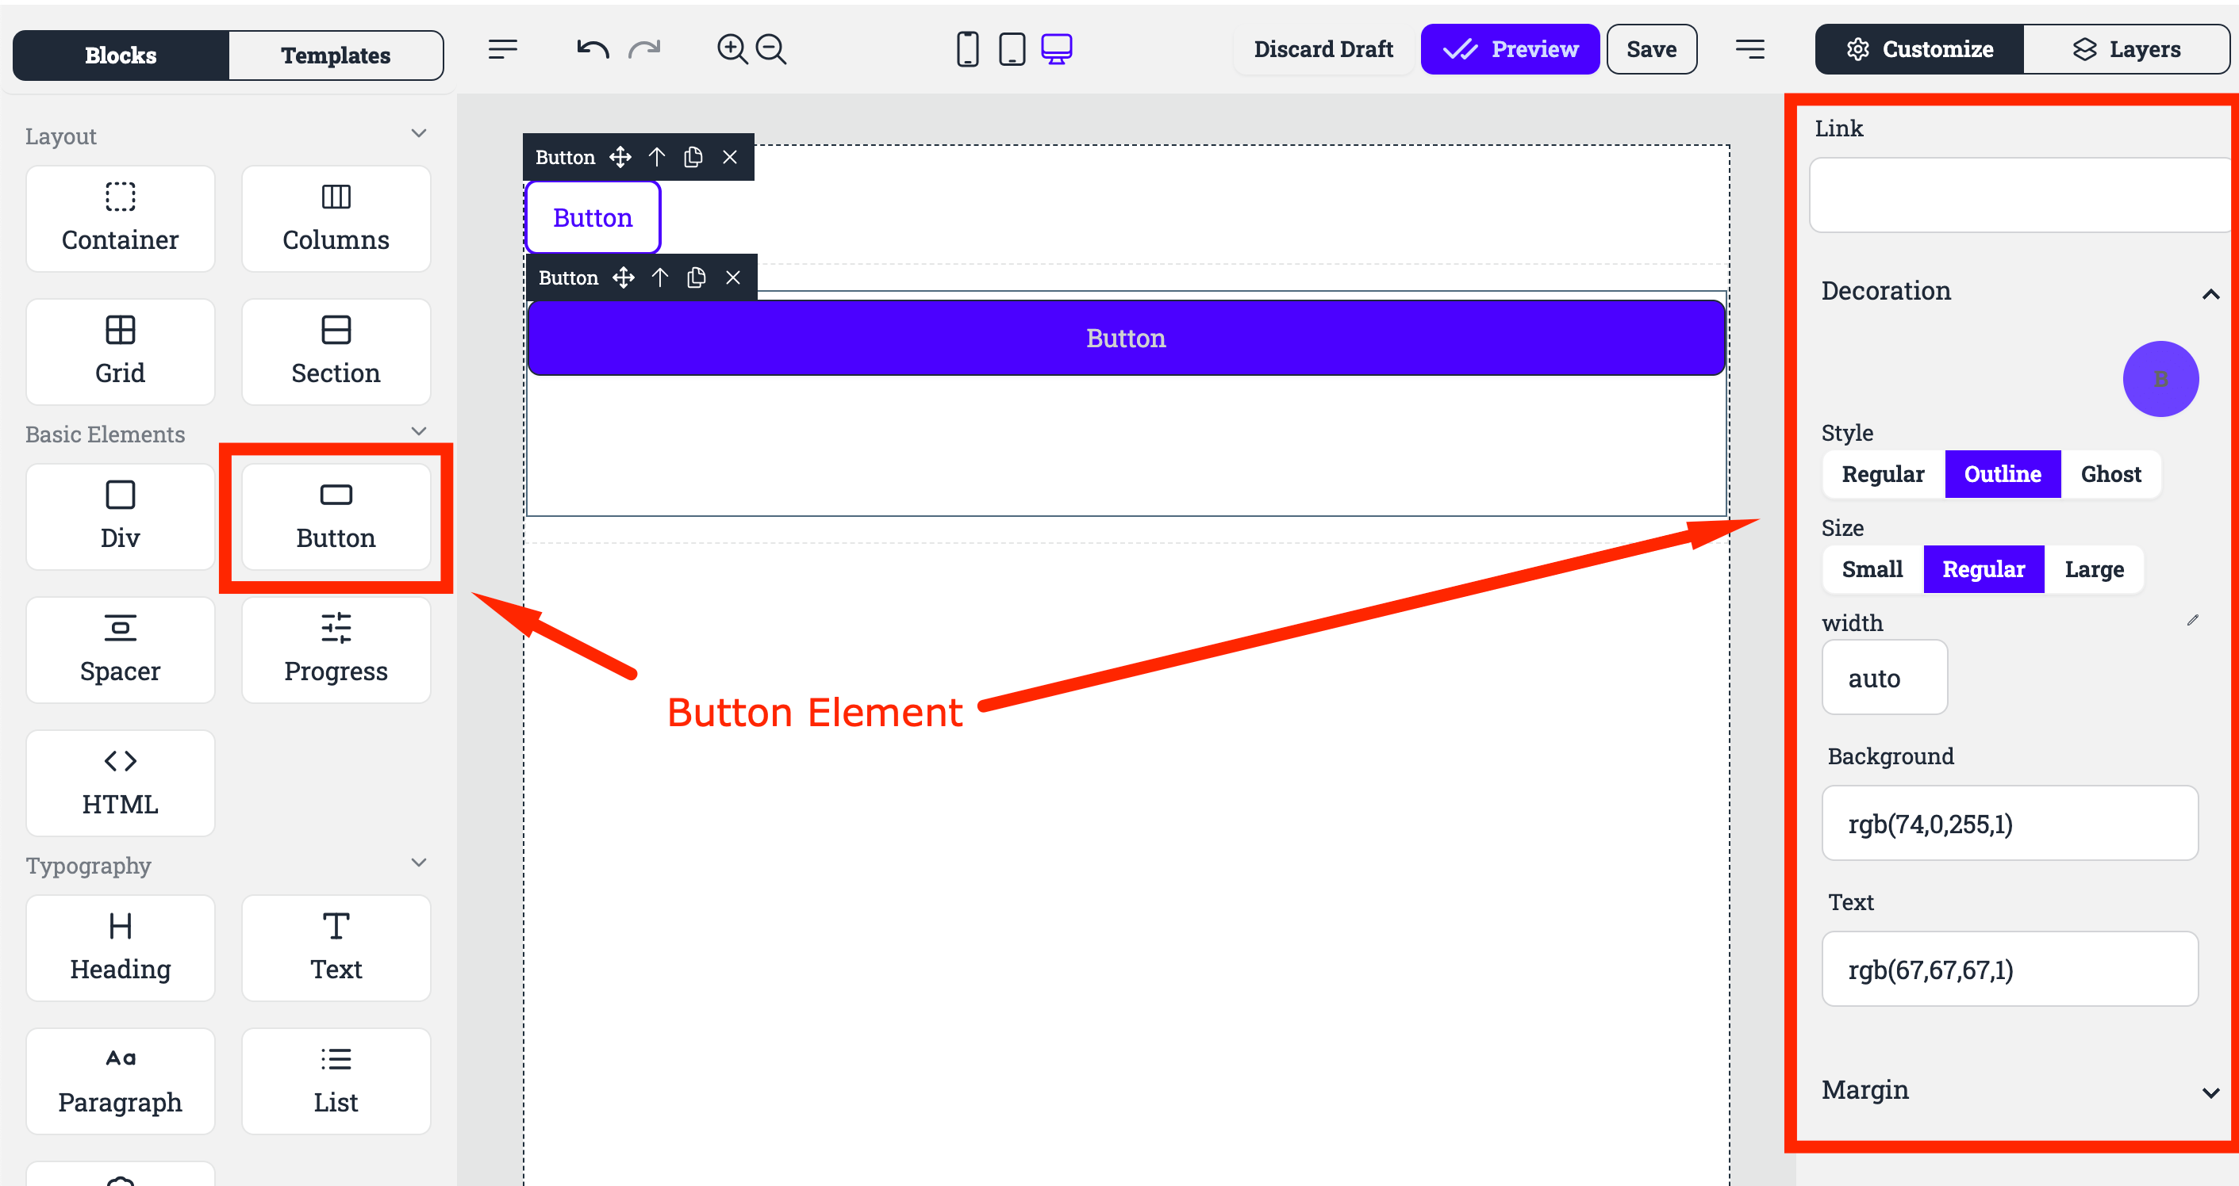Click move handle on the full-width Button toolbar
This screenshot has height=1186, width=2239.
(623, 277)
